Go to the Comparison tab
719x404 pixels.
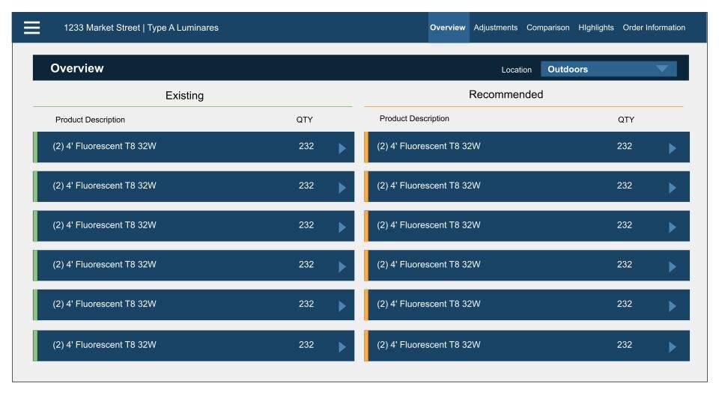coord(547,28)
